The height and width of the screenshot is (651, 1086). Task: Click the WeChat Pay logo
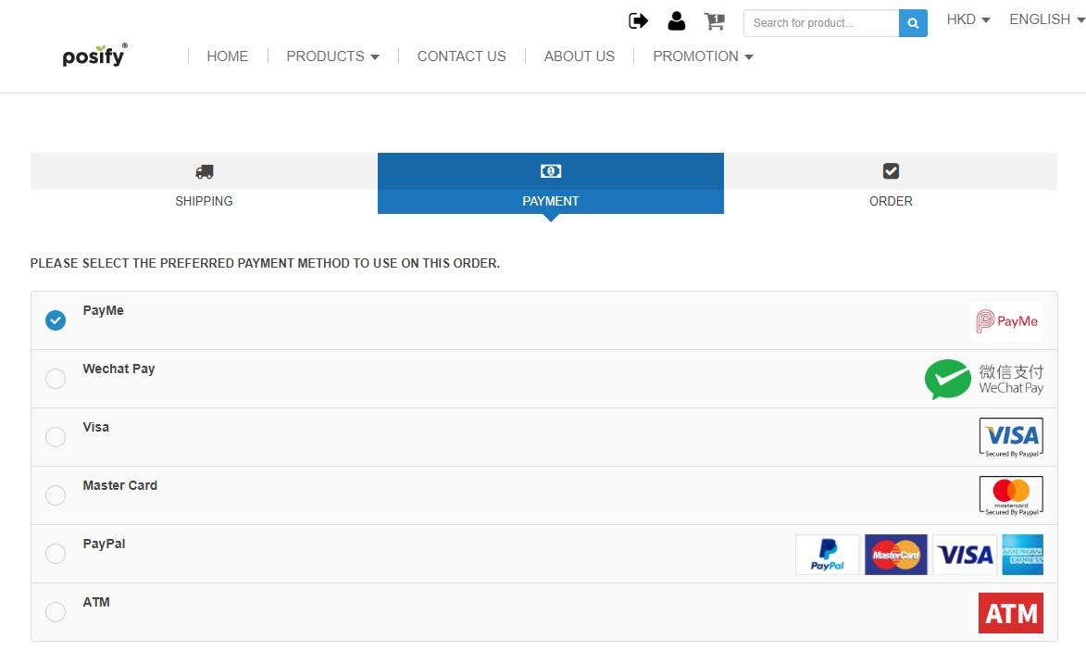pos(983,379)
